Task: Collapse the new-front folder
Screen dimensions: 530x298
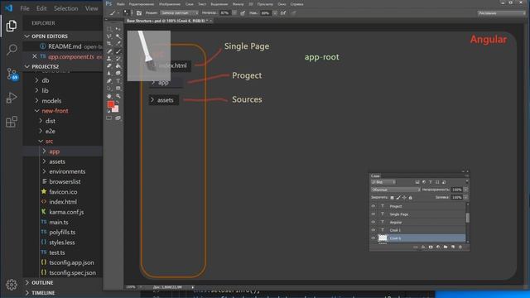Action: 55,111
